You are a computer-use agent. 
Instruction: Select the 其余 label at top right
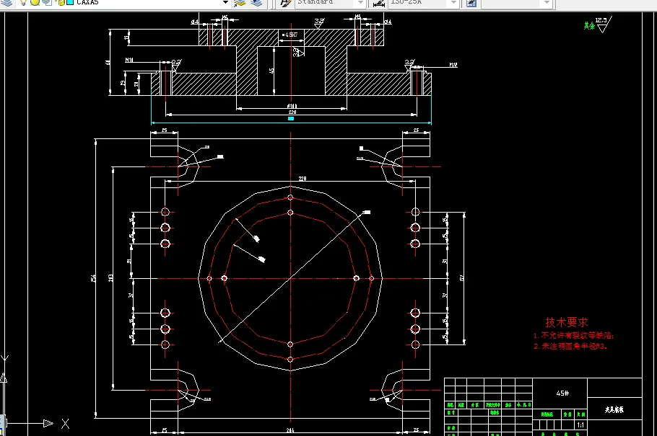pos(589,26)
